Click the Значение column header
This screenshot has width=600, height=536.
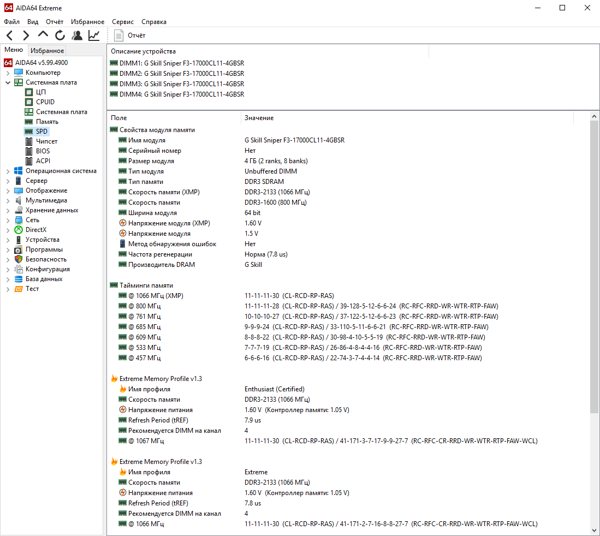tap(407, 118)
